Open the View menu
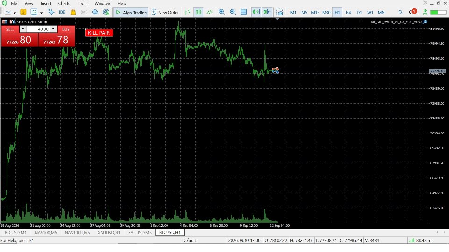449x252 pixels. coord(29,3)
